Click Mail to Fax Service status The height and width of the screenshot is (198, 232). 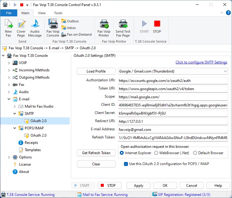102,195
